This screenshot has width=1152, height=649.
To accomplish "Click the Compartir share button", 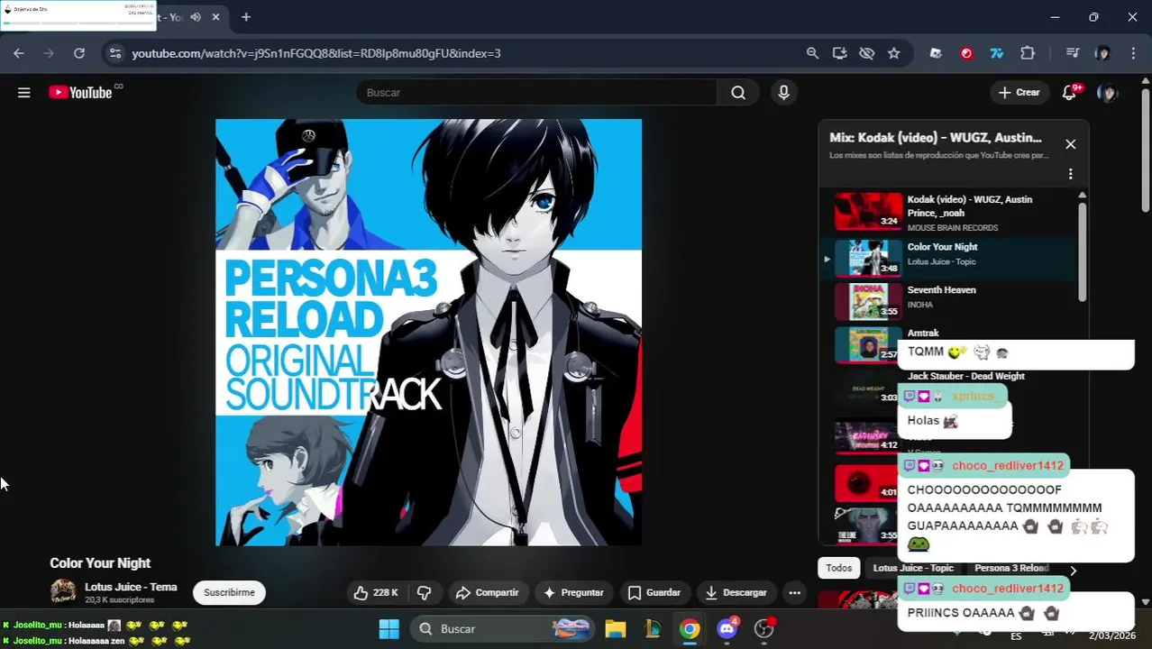I will coord(487,592).
